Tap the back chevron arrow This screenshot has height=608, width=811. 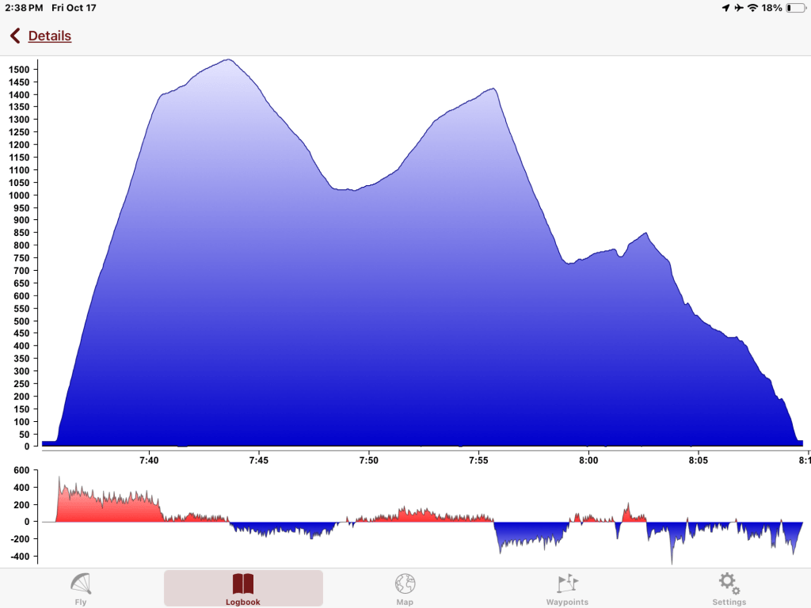[14, 36]
